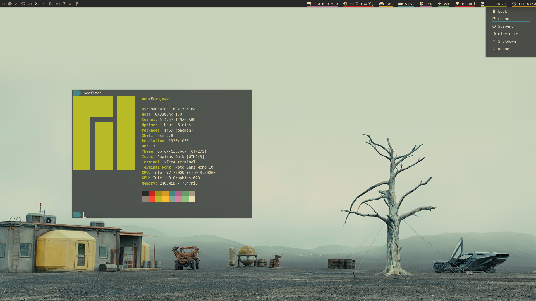Viewport: 536px width, 301px height.
Task: Choose Hibernate from the power menu
Action: tap(508, 34)
